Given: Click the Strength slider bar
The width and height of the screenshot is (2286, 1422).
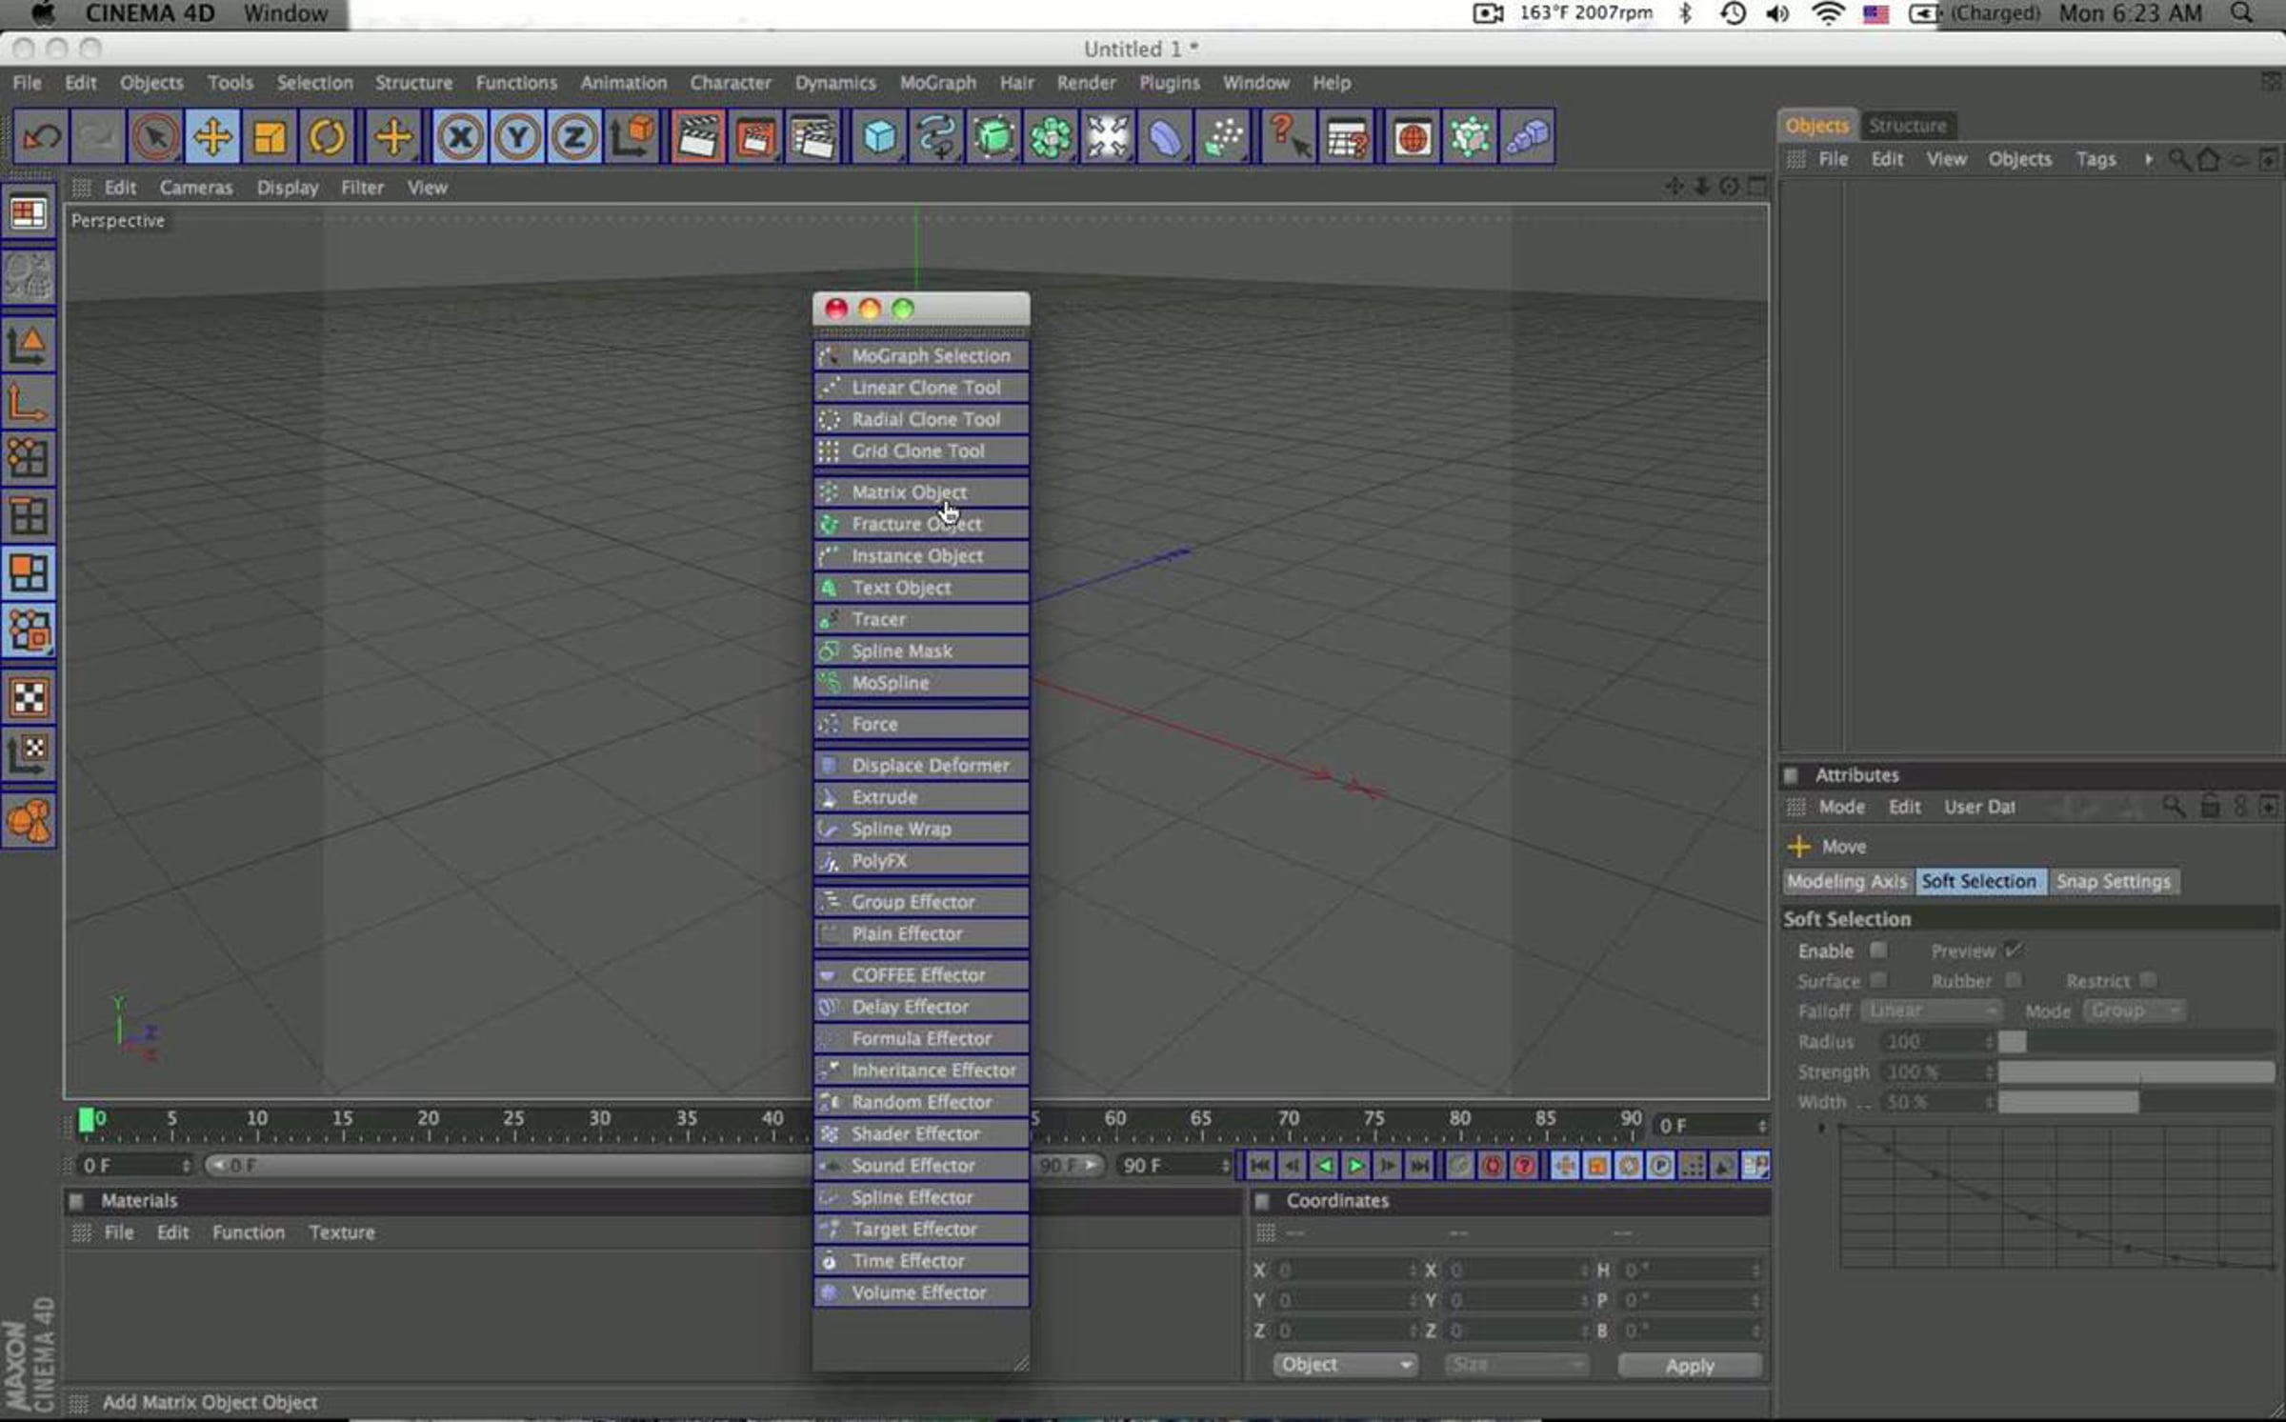Looking at the screenshot, I should tap(2136, 1072).
